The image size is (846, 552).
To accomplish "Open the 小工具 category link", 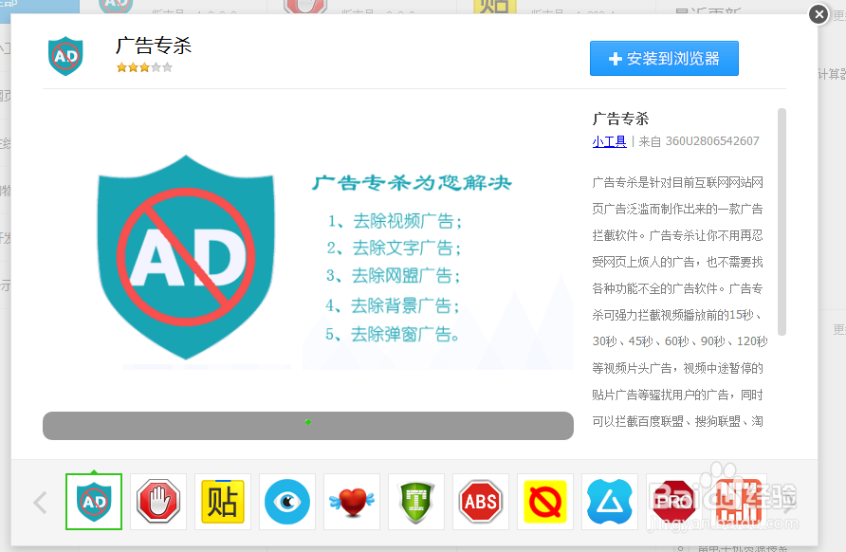I will 609,140.
